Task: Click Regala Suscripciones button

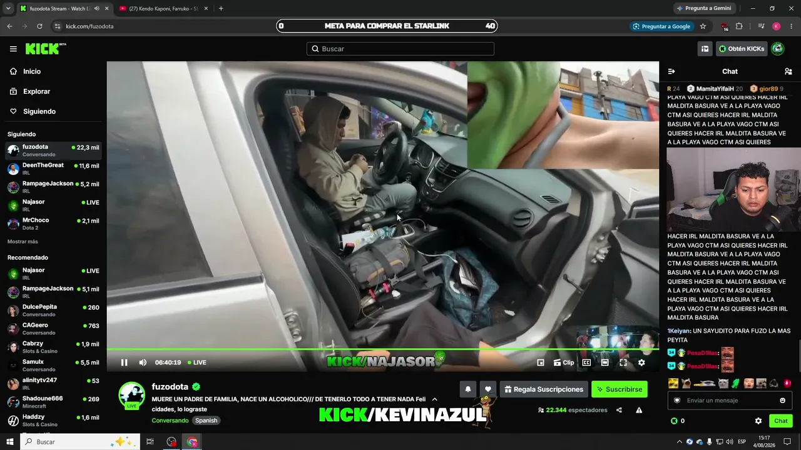Action: 544,389
